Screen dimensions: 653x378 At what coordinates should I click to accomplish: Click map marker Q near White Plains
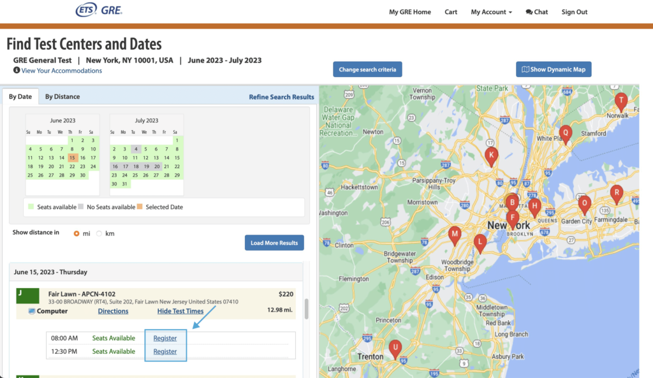[x=565, y=133]
